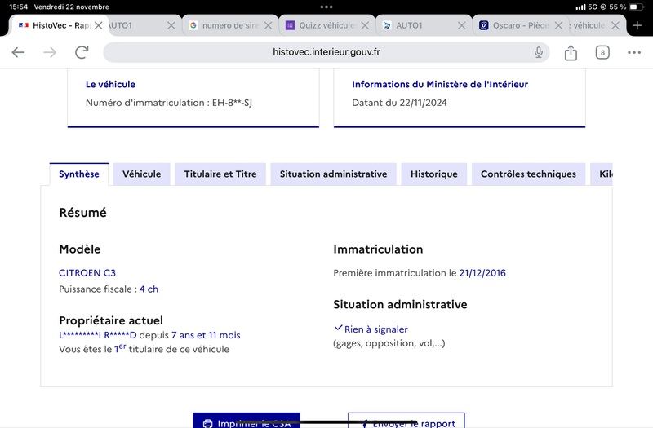
Task: Click the Le véhicule heading
Action: point(110,85)
